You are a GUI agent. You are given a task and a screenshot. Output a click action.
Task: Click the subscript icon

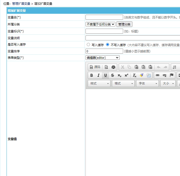click(119, 75)
